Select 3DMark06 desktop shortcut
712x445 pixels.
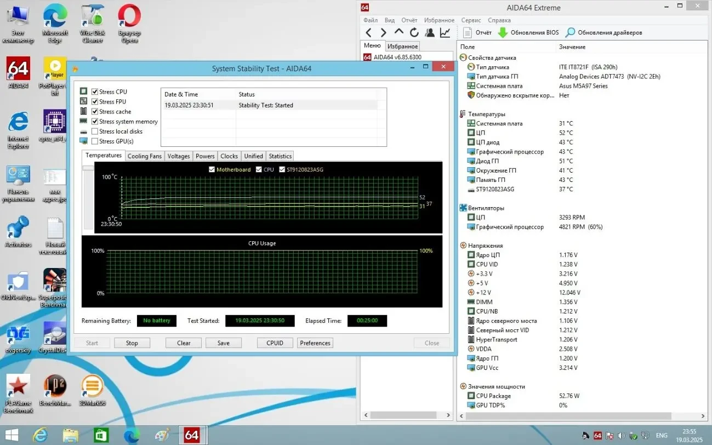(x=92, y=391)
